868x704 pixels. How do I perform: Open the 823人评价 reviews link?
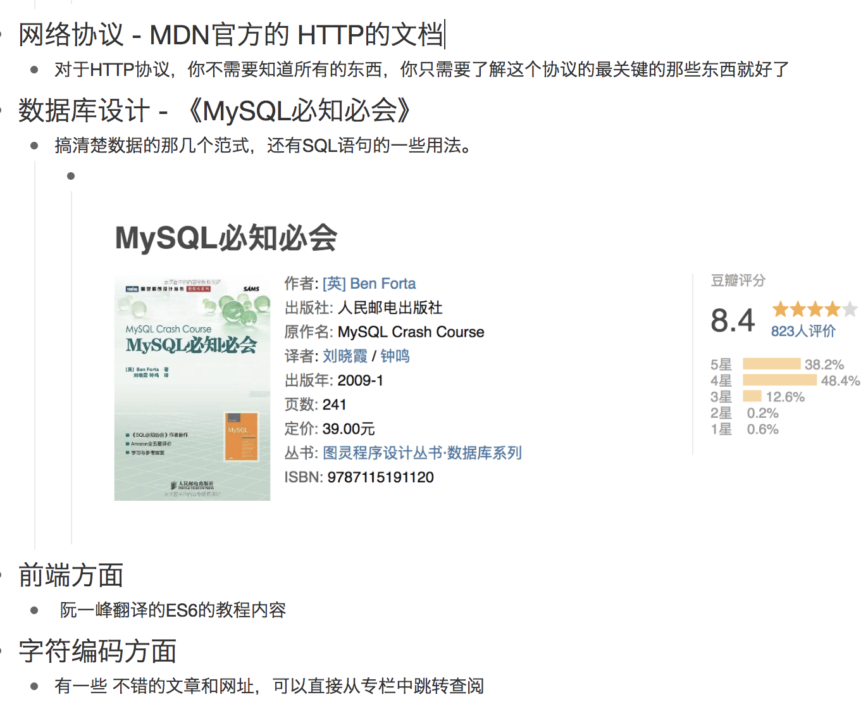pos(803,331)
